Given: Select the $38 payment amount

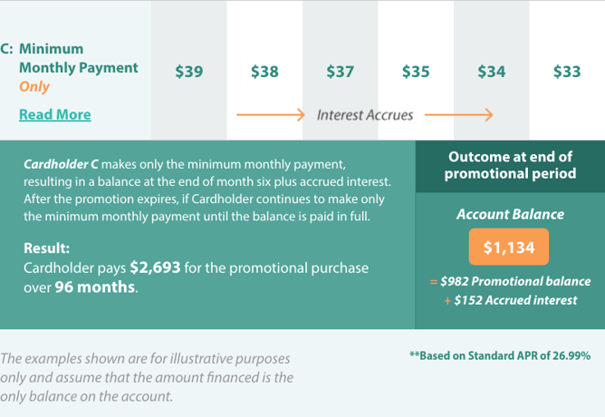Looking at the screenshot, I should pos(264,72).
